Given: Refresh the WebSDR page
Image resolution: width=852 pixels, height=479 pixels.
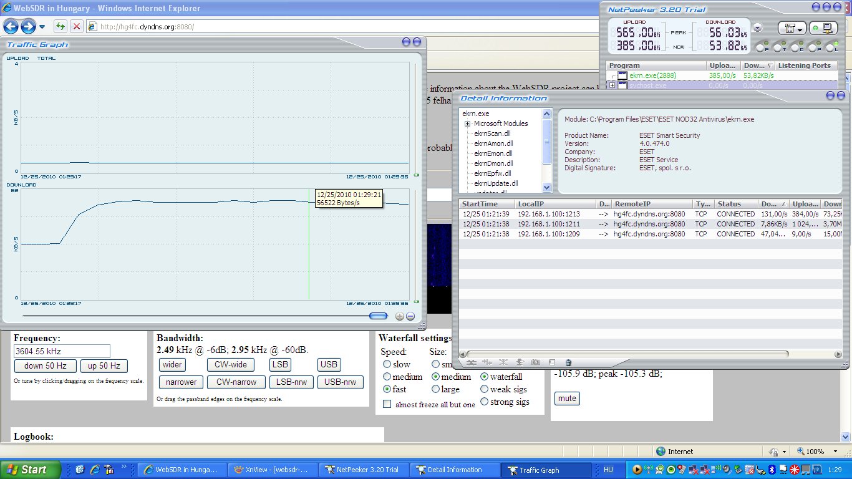Looking at the screenshot, I should click(60, 26).
